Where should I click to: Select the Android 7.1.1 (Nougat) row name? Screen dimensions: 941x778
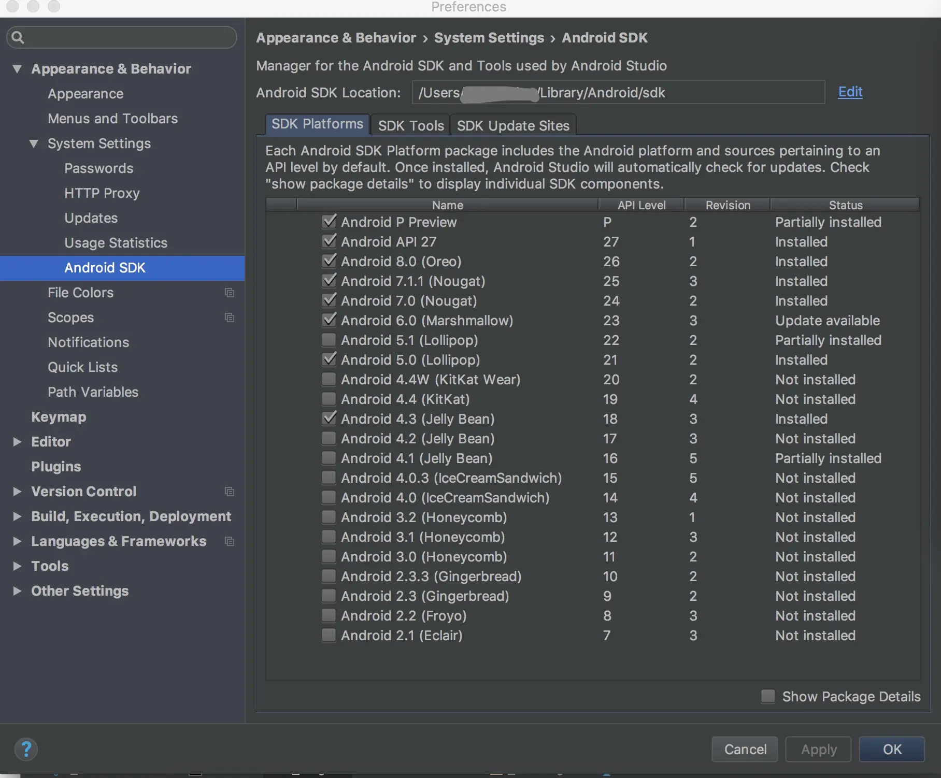pos(413,281)
